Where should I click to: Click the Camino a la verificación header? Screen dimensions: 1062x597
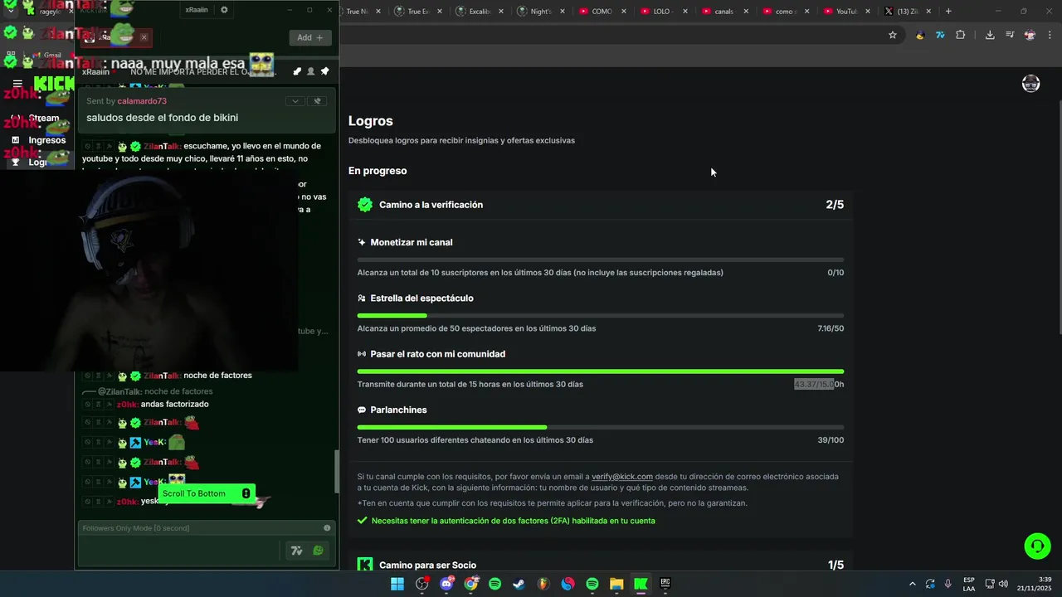point(601,205)
